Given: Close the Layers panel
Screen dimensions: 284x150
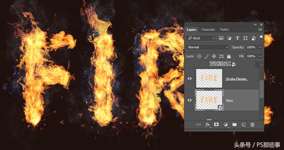Looking at the screenshot, I should tap(261, 25).
